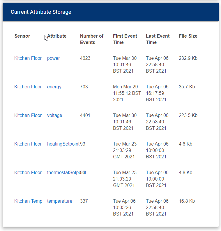Viewport: 221px width, 231px height.
Task: Click the voltage attribute link
Action: coord(54,115)
